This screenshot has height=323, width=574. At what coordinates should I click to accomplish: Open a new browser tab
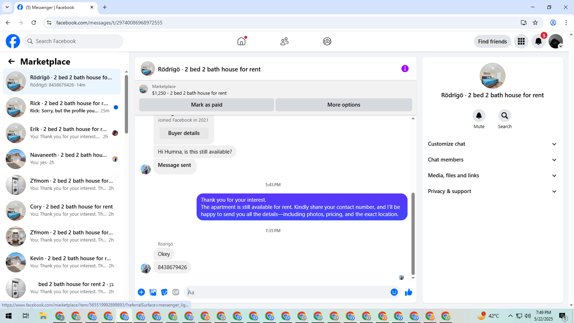(x=105, y=7)
